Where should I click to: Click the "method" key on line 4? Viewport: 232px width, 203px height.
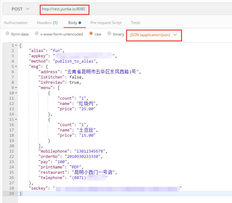(38, 61)
